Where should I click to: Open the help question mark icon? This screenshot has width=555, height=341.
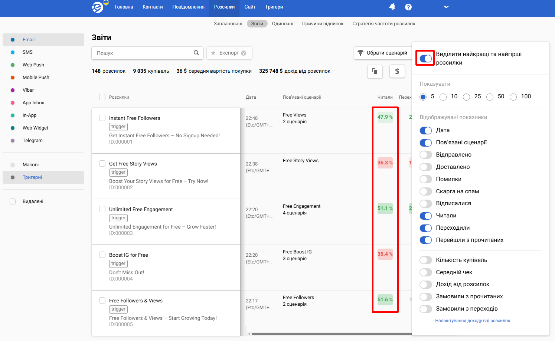coord(408,7)
